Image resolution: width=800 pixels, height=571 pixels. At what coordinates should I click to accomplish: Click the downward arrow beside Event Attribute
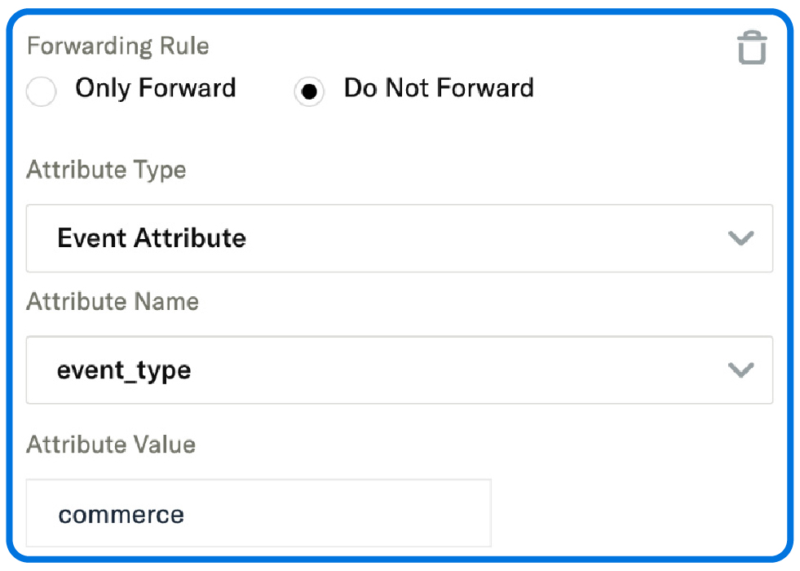click(740, 238)
